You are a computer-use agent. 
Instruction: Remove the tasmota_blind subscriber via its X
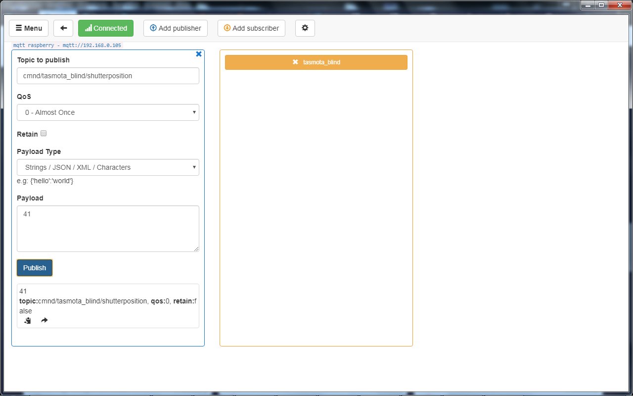[x=295, y=62]
